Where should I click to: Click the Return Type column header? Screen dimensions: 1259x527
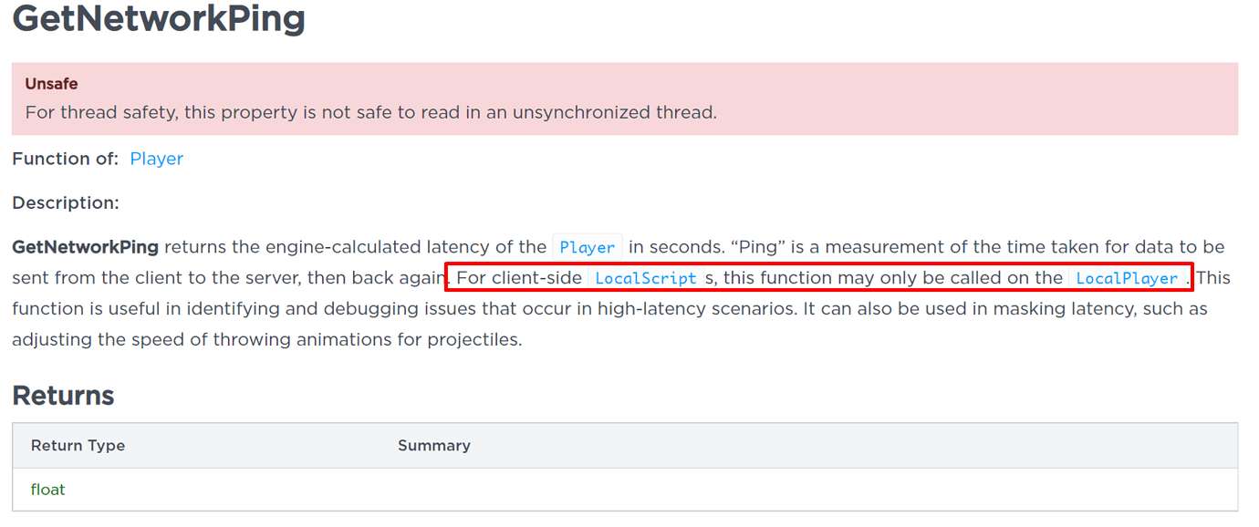pos(78,446)
